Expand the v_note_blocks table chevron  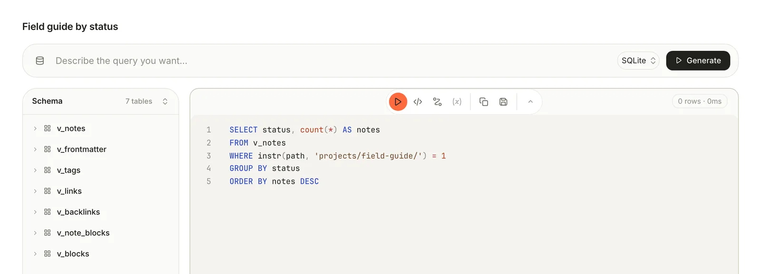(35, 233)
